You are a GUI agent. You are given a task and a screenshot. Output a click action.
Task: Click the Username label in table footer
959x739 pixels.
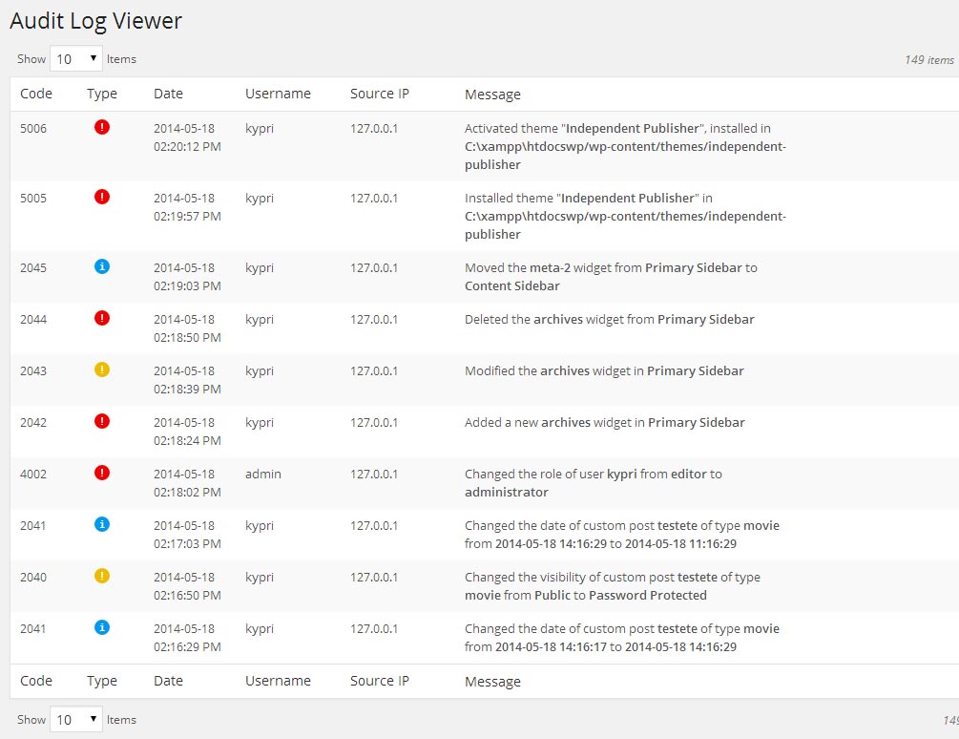click(278, 681)
